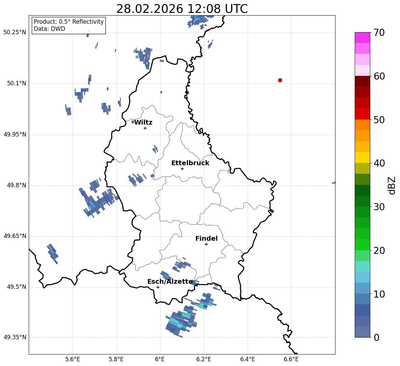Click the colorbar tick label 50
Screen dimensions: 400x366
point(379,120)
